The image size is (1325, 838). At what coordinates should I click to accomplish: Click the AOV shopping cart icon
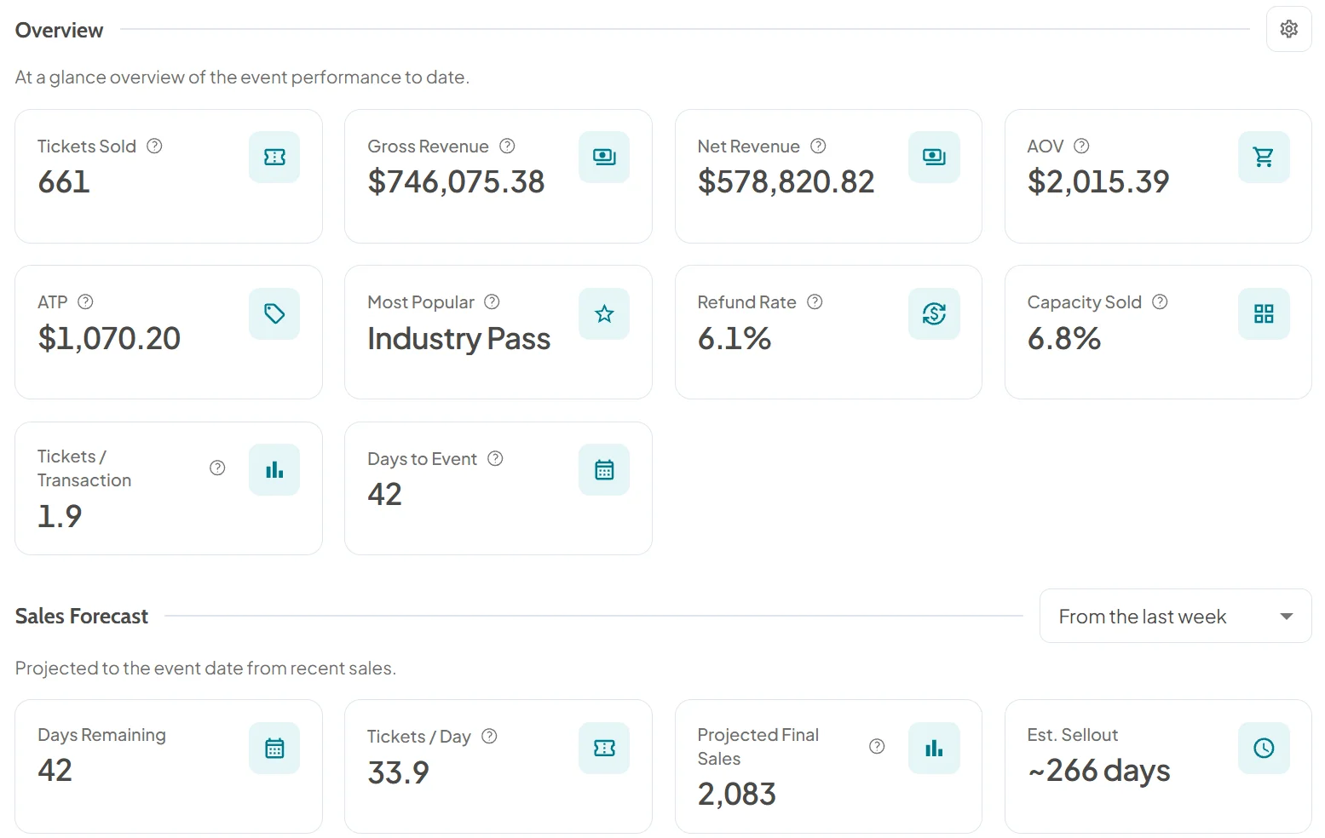point(1264,157)
